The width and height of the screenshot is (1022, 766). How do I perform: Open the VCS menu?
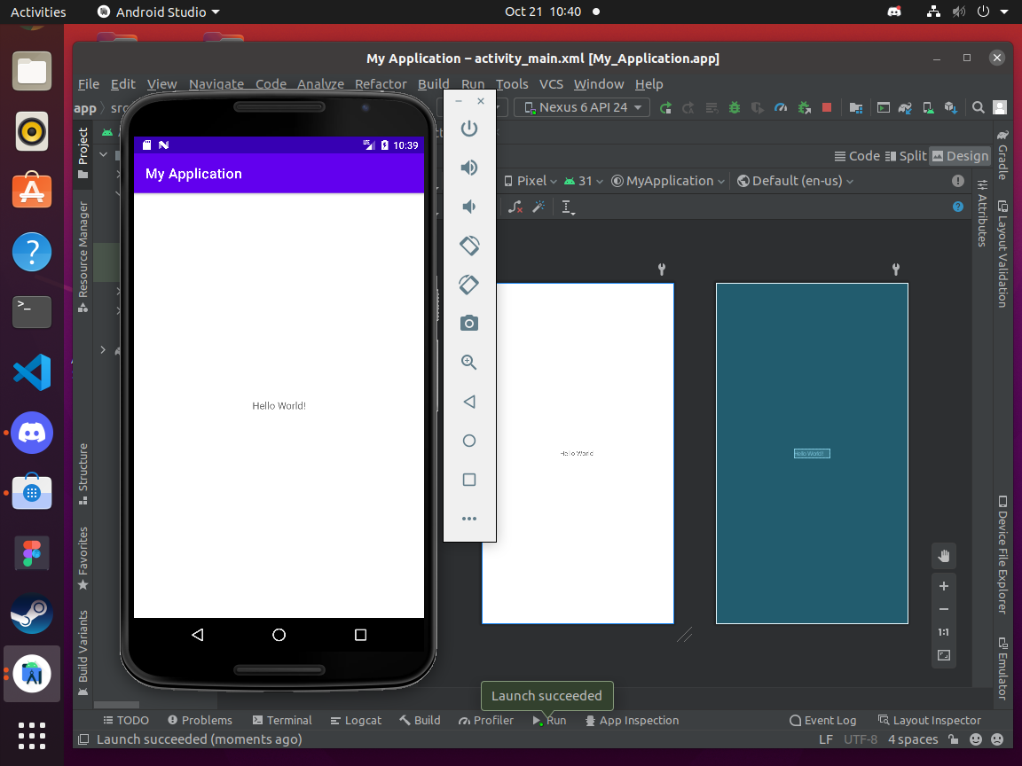(x=551, y=84)
